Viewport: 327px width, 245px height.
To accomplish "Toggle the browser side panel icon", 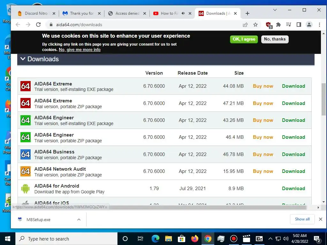I will [299, 25].
